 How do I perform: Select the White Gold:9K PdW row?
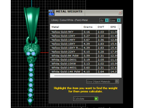pos(84,56)
